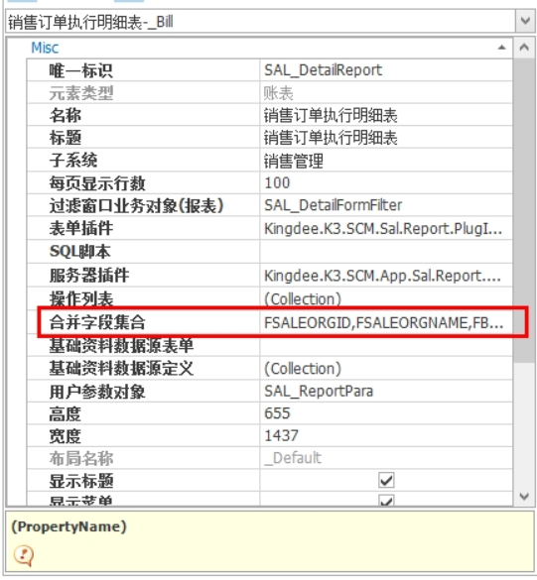Toggle the 显示标题 checkbox
The height and width of the screenshot is (580, 537).
(386, 480)
